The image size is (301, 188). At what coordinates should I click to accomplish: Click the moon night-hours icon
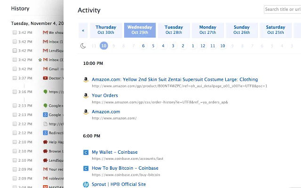(x=83, y=46)
